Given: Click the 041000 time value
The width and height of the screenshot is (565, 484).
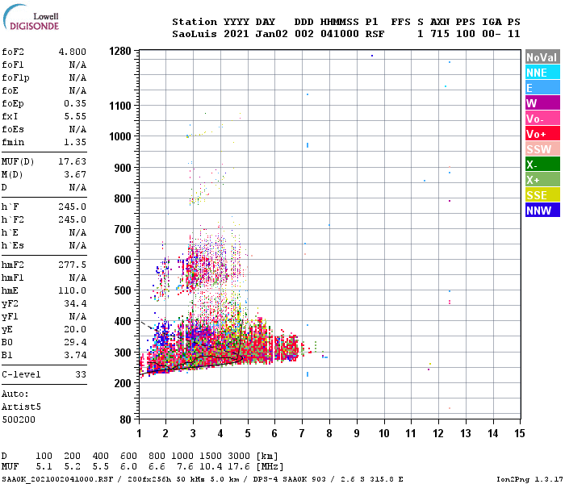Looking at the screenshot, I should coord(340,34).
